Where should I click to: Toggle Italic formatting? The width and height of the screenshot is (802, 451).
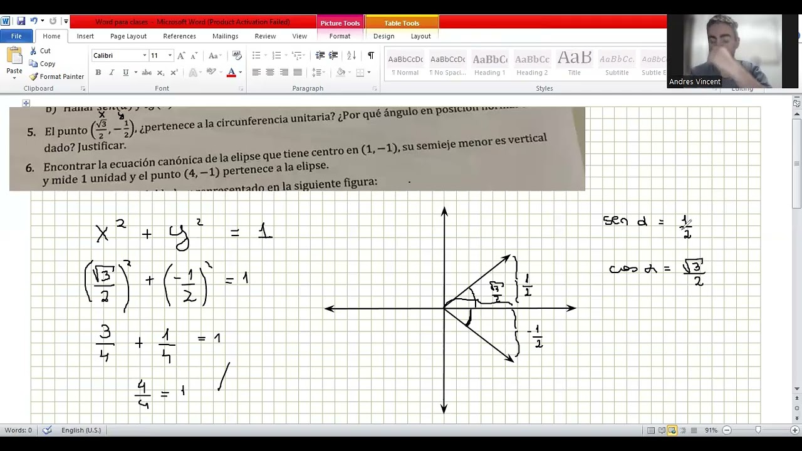[112, 73]
